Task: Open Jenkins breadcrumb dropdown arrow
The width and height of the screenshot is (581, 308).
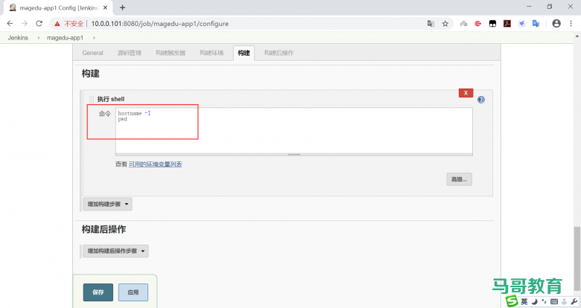Action: tap(39, 38)
